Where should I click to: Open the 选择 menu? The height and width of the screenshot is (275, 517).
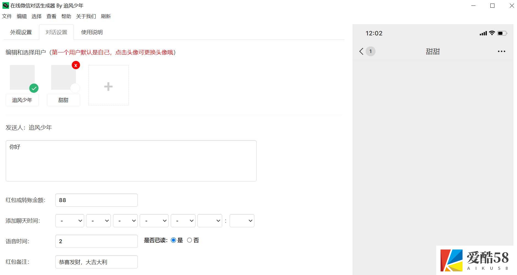click(37, 16)
